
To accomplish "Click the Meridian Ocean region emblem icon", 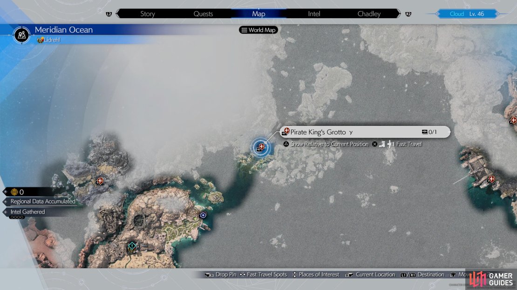I will (22, 34).
